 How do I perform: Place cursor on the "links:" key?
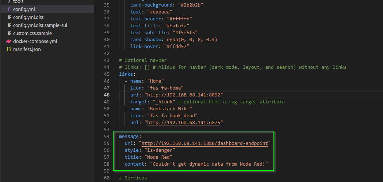[x=127, y=74]
